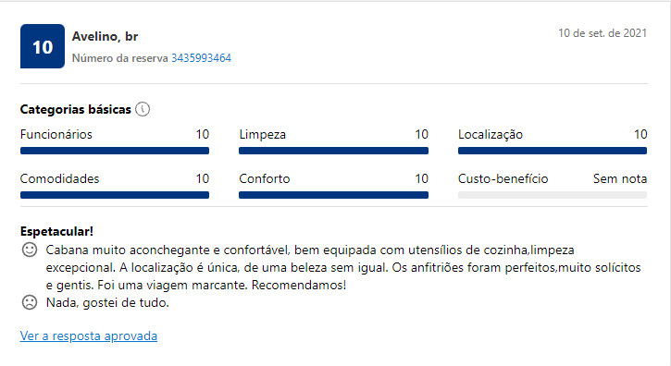Click the review date 10 de set. de 2021
Viewport: 671px width, 366px height.
(603, 33)
